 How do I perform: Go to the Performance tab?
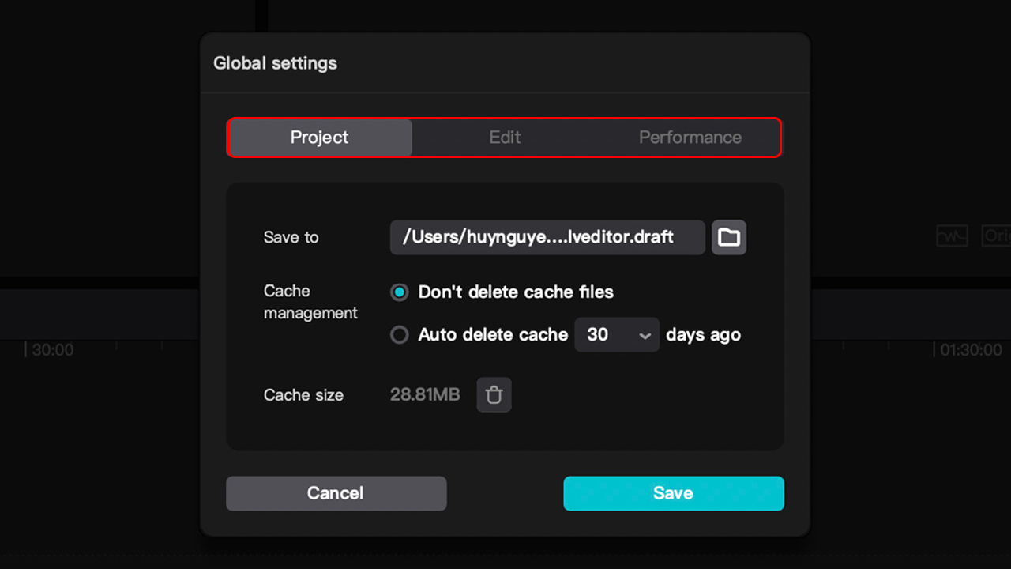690,138
